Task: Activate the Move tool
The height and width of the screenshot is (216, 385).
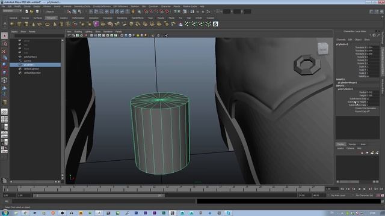Action: tap(4, 58)
